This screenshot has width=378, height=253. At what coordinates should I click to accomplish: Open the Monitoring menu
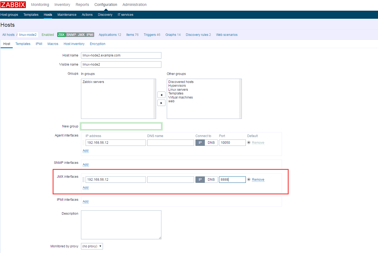pos(40,5)
